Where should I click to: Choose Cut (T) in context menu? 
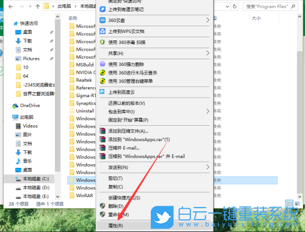coord(154,178)
